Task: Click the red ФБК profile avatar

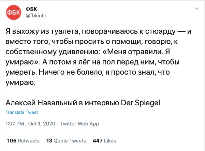Action: [x=14, y=13]
